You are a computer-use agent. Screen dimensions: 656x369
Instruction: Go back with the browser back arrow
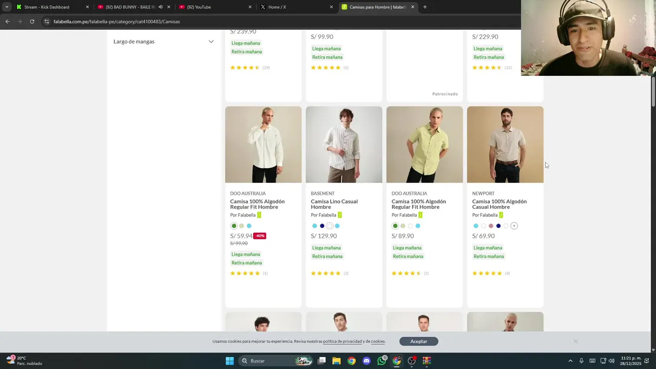point(7,22)
